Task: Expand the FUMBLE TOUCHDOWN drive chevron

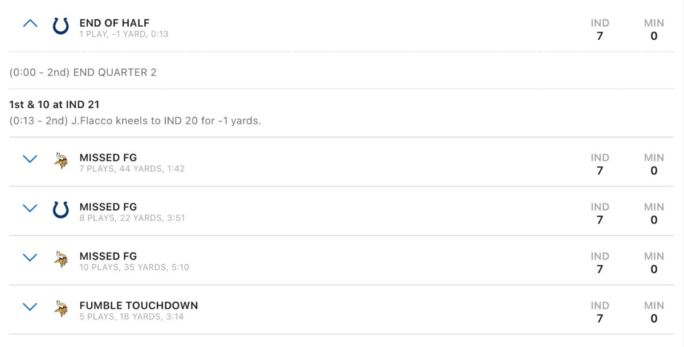Action: click(x=30, y=307)
